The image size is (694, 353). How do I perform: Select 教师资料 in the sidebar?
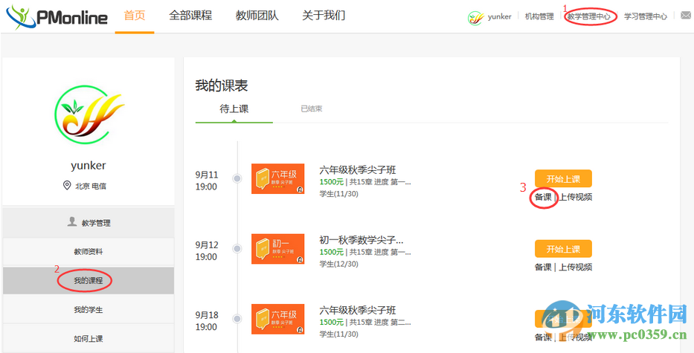tap(89, 252)
